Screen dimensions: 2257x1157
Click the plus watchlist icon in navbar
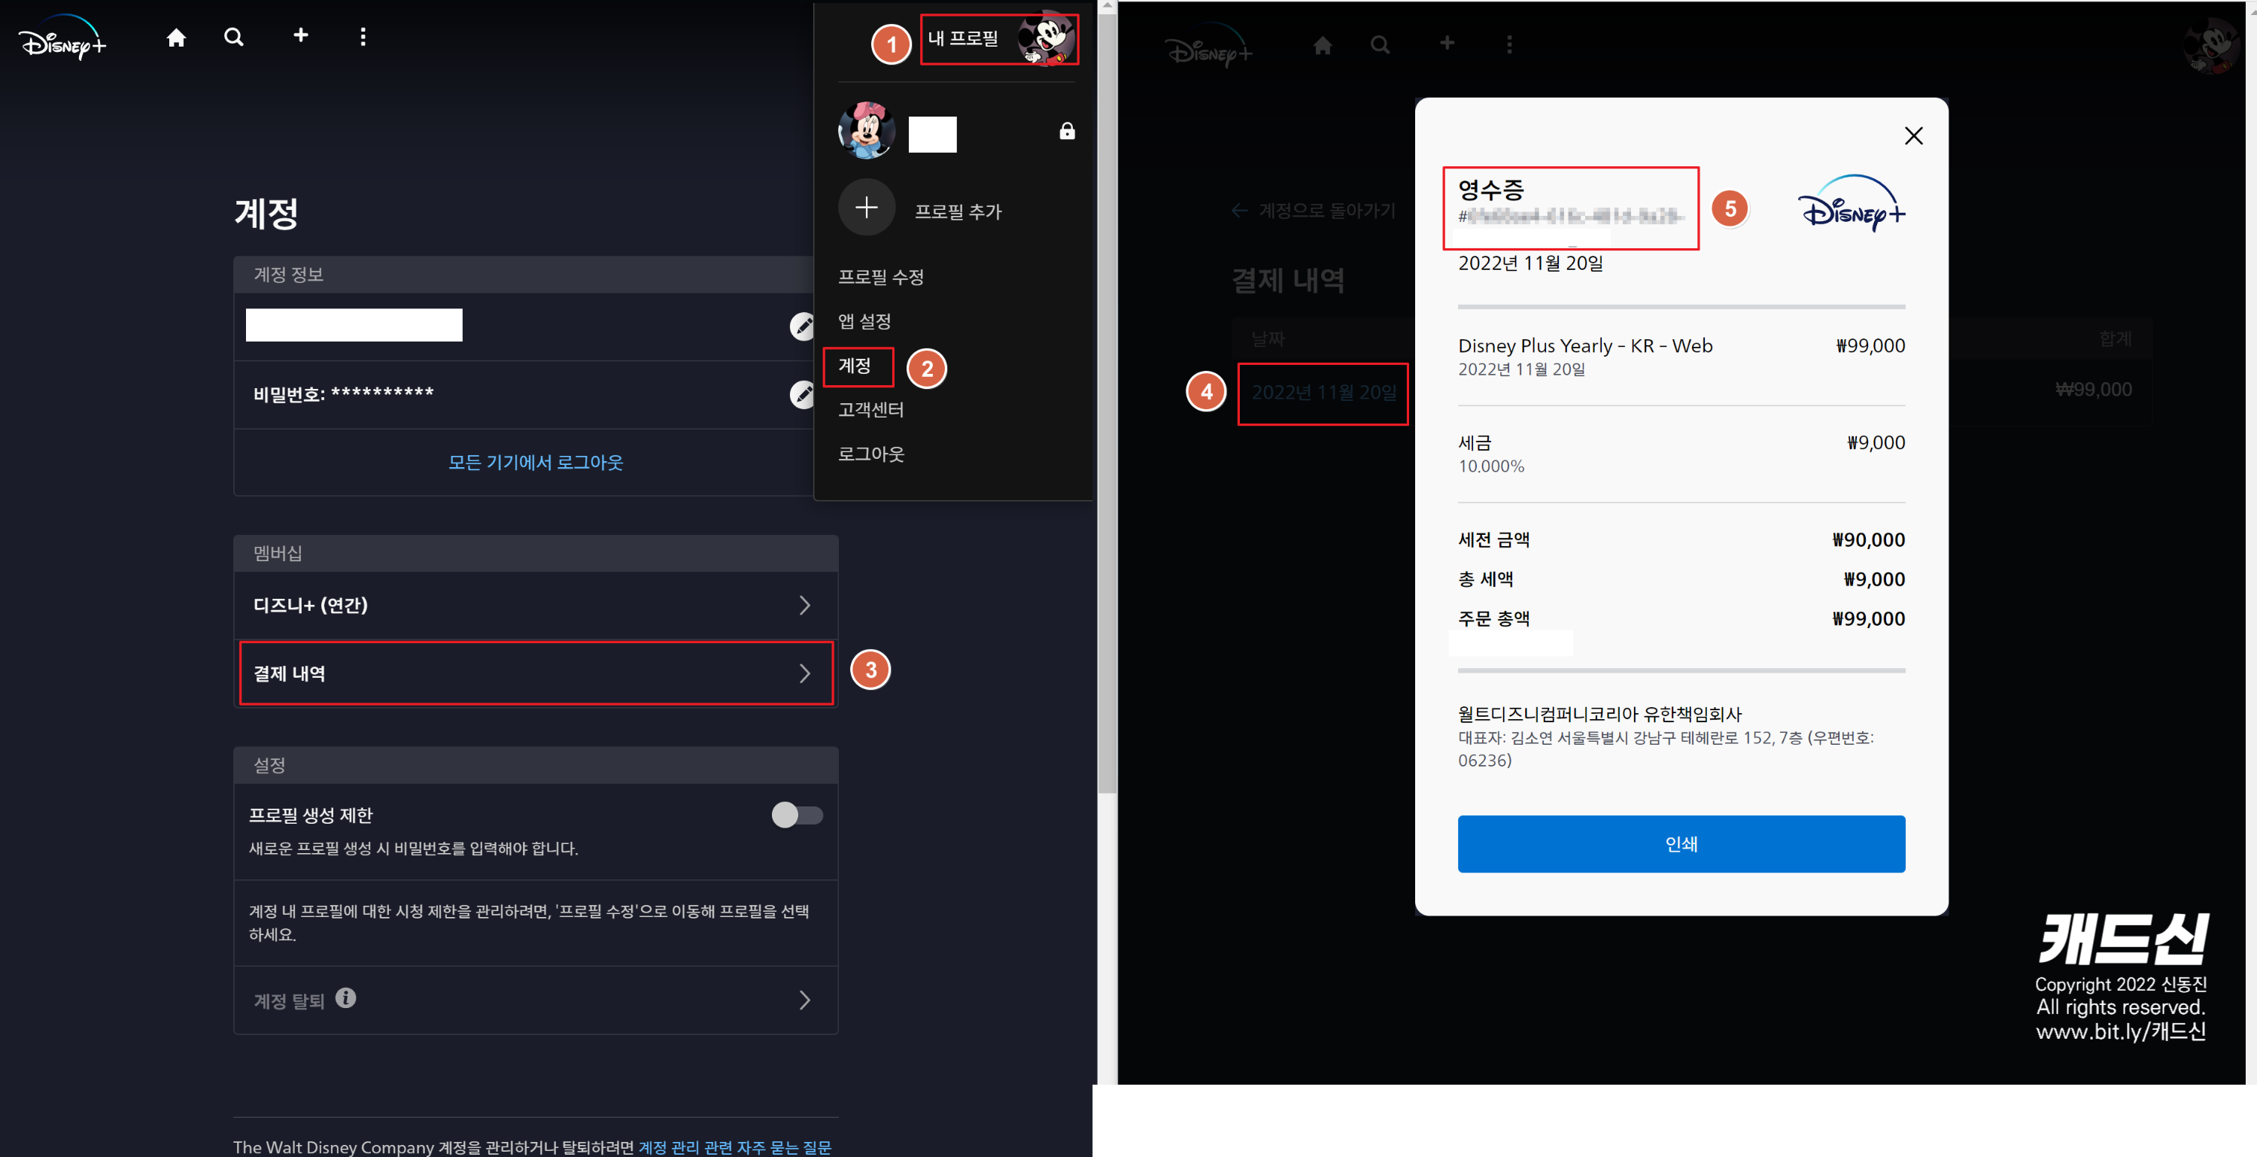(300, 35)
